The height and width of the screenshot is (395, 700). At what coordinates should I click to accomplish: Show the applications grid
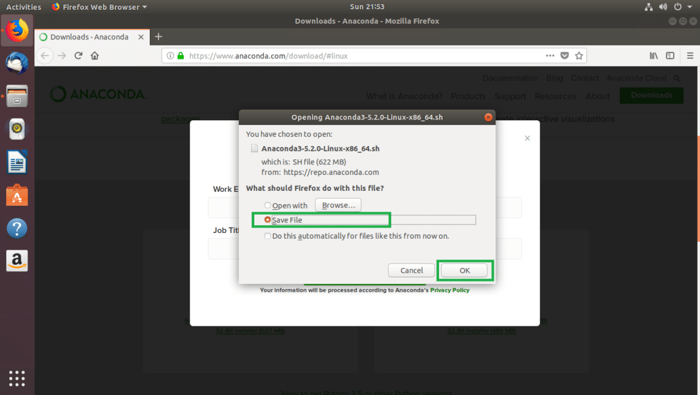click(x=17, y=378)
